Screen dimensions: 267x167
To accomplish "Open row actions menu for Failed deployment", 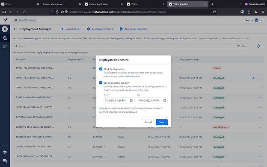I will pos(259,68).
